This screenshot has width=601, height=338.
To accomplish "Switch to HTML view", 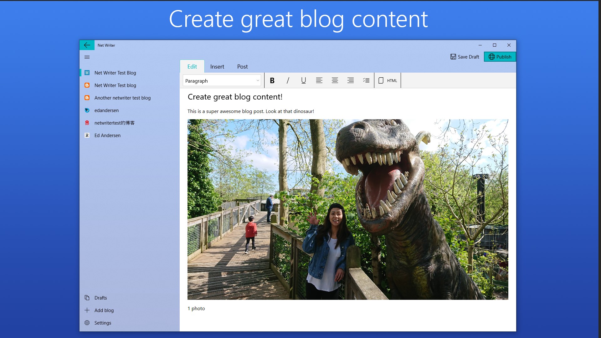I will click(388, 80).
